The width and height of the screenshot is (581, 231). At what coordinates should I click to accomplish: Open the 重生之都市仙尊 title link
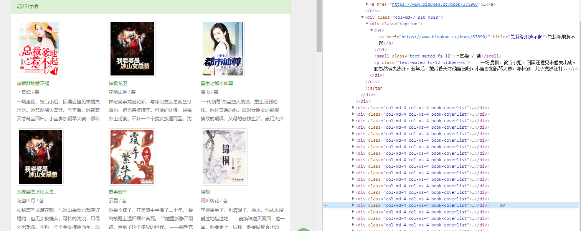coord(217,83)
